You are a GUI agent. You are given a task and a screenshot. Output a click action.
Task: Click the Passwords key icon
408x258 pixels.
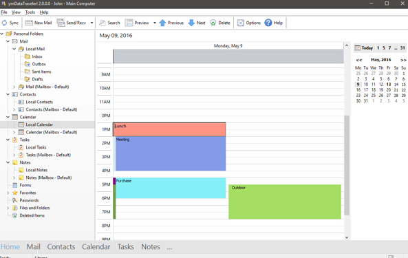point(15,200)
